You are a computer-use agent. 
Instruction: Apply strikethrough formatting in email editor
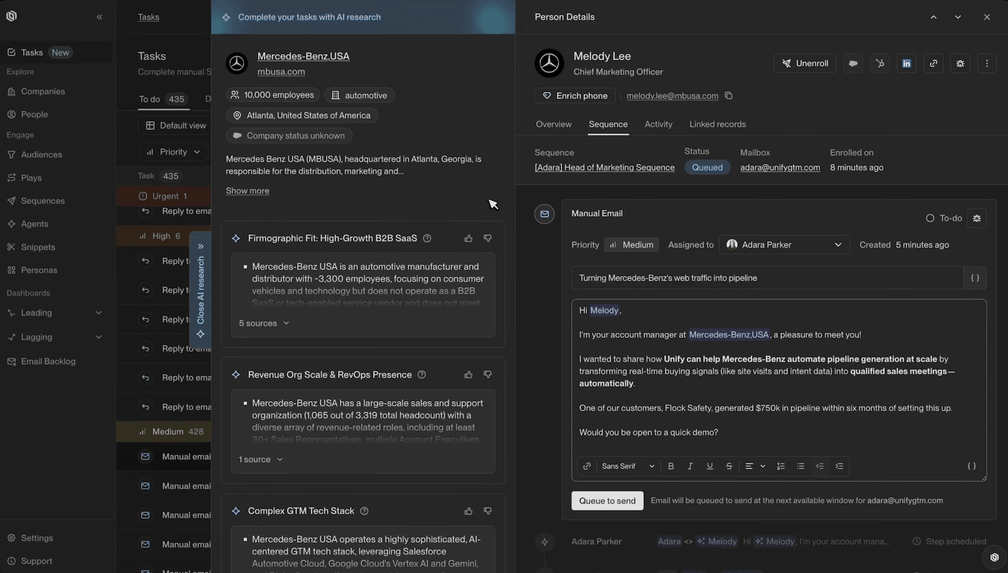729,466
